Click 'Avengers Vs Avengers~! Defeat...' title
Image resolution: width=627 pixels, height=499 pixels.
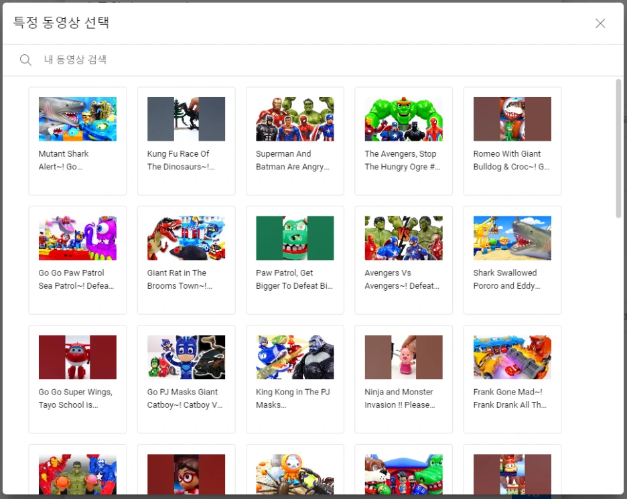(x=402, y=279)
